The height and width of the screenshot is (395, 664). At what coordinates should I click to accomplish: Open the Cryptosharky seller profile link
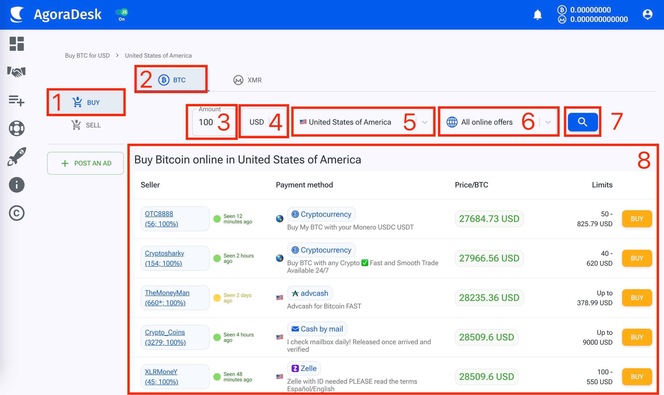(164, 253)
